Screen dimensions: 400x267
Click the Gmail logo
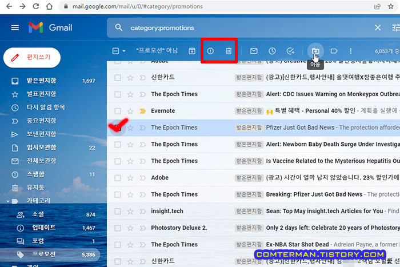click(x=50, y=27)
